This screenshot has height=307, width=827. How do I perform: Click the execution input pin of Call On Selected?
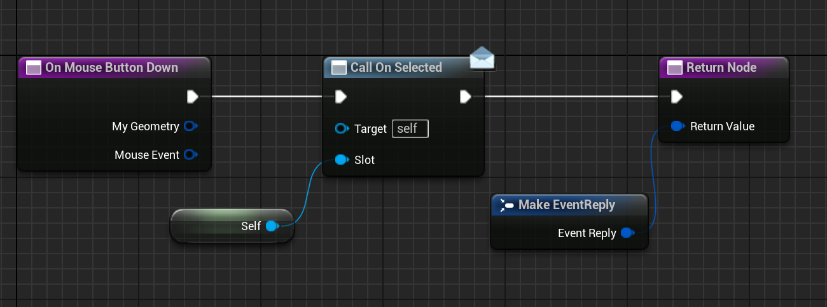coord(341,97)
